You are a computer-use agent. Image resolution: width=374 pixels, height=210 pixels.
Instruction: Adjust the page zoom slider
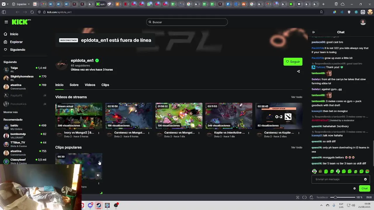click(x=342, y=197)
